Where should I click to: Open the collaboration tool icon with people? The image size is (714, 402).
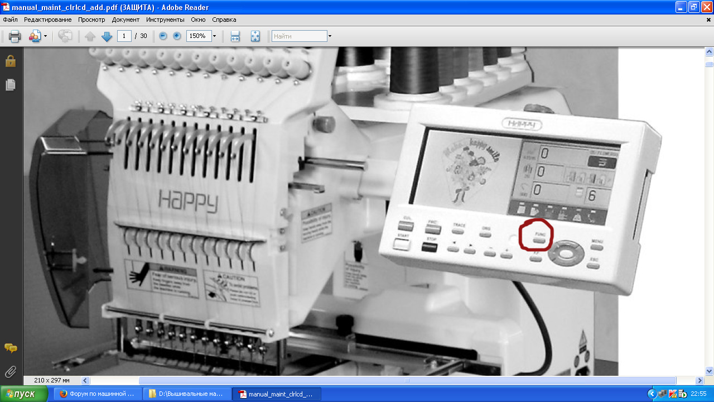pyautogui.click(x=35, y=36)
